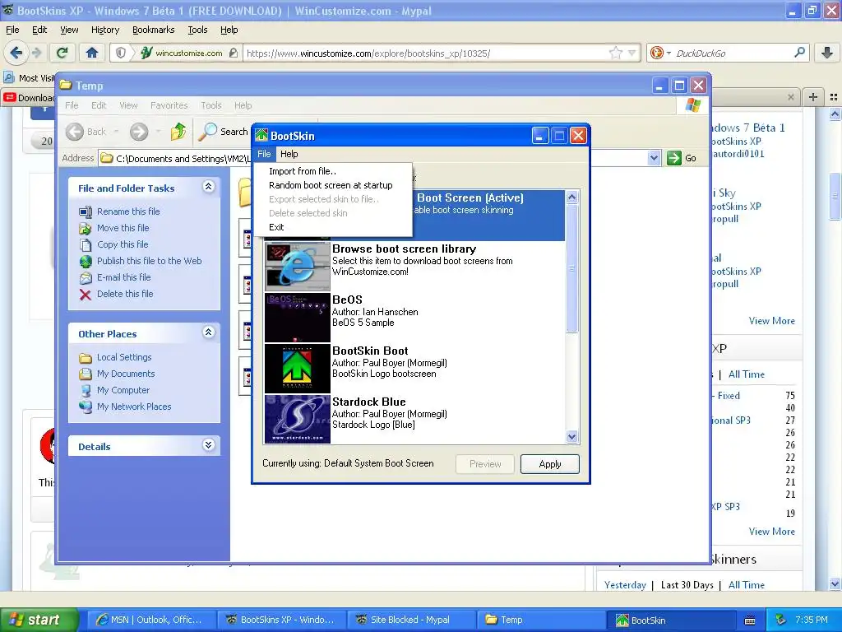
Task: Open URL history dropdown arrow
Action: tap(632, 53)
